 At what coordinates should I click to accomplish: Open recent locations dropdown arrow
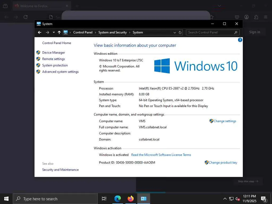pos(54,32)
